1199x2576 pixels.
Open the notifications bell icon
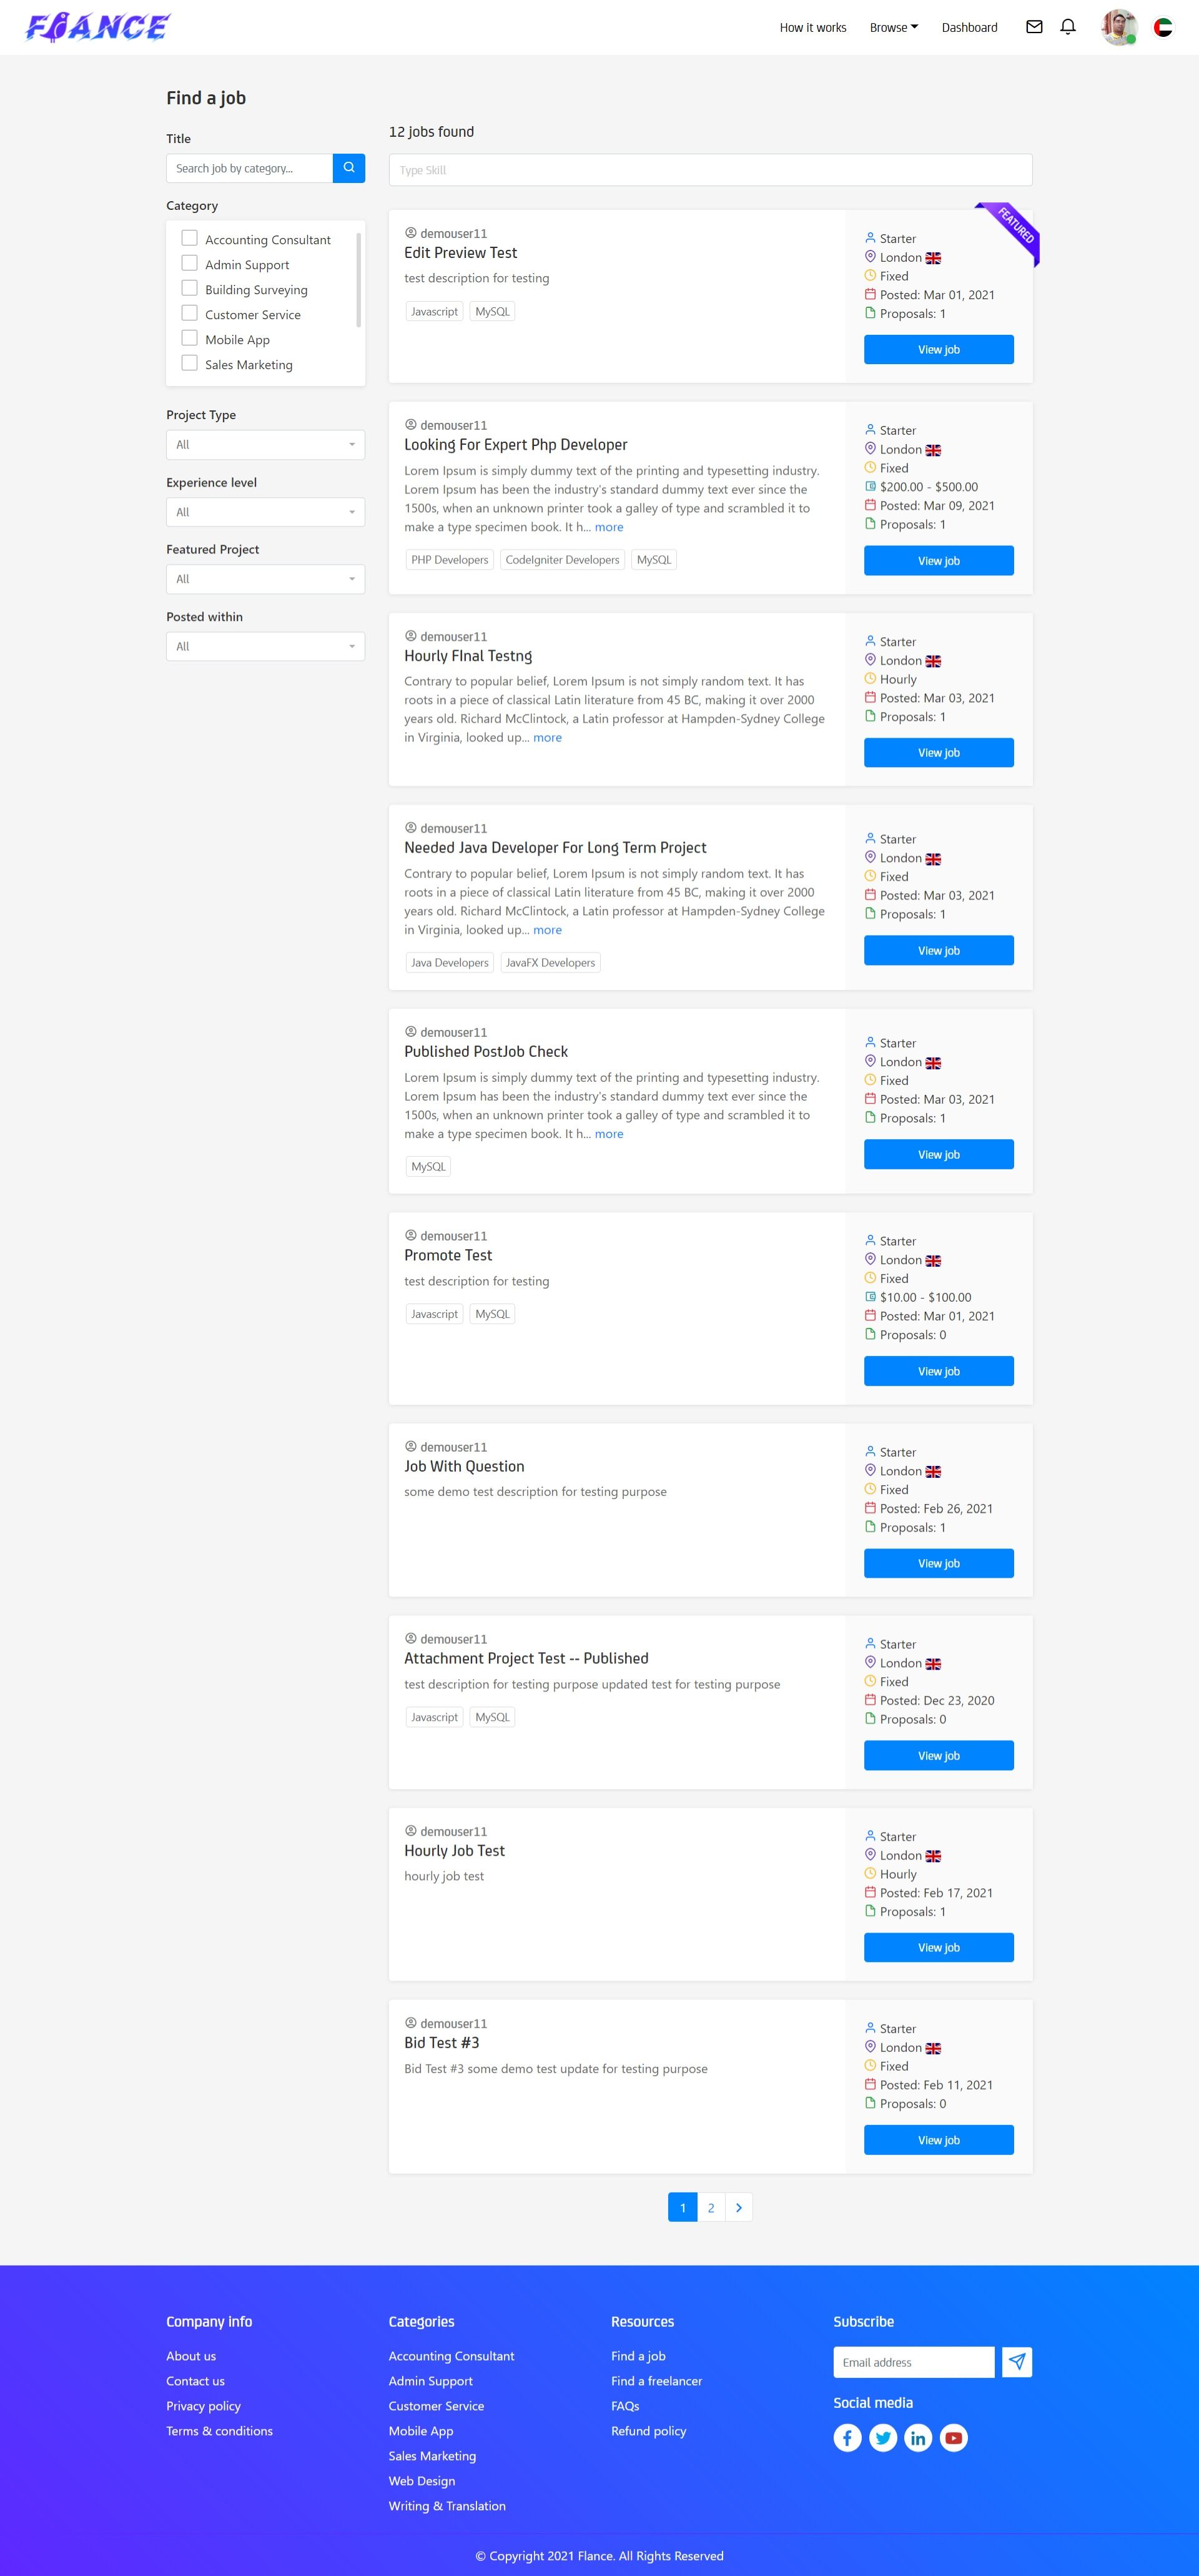[1068, 27]
